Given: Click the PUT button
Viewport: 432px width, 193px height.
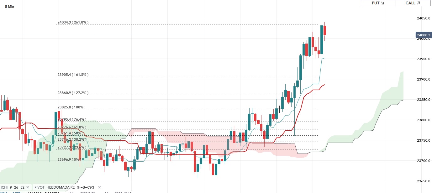Looking at the screenshot, I should click(378, 3).
